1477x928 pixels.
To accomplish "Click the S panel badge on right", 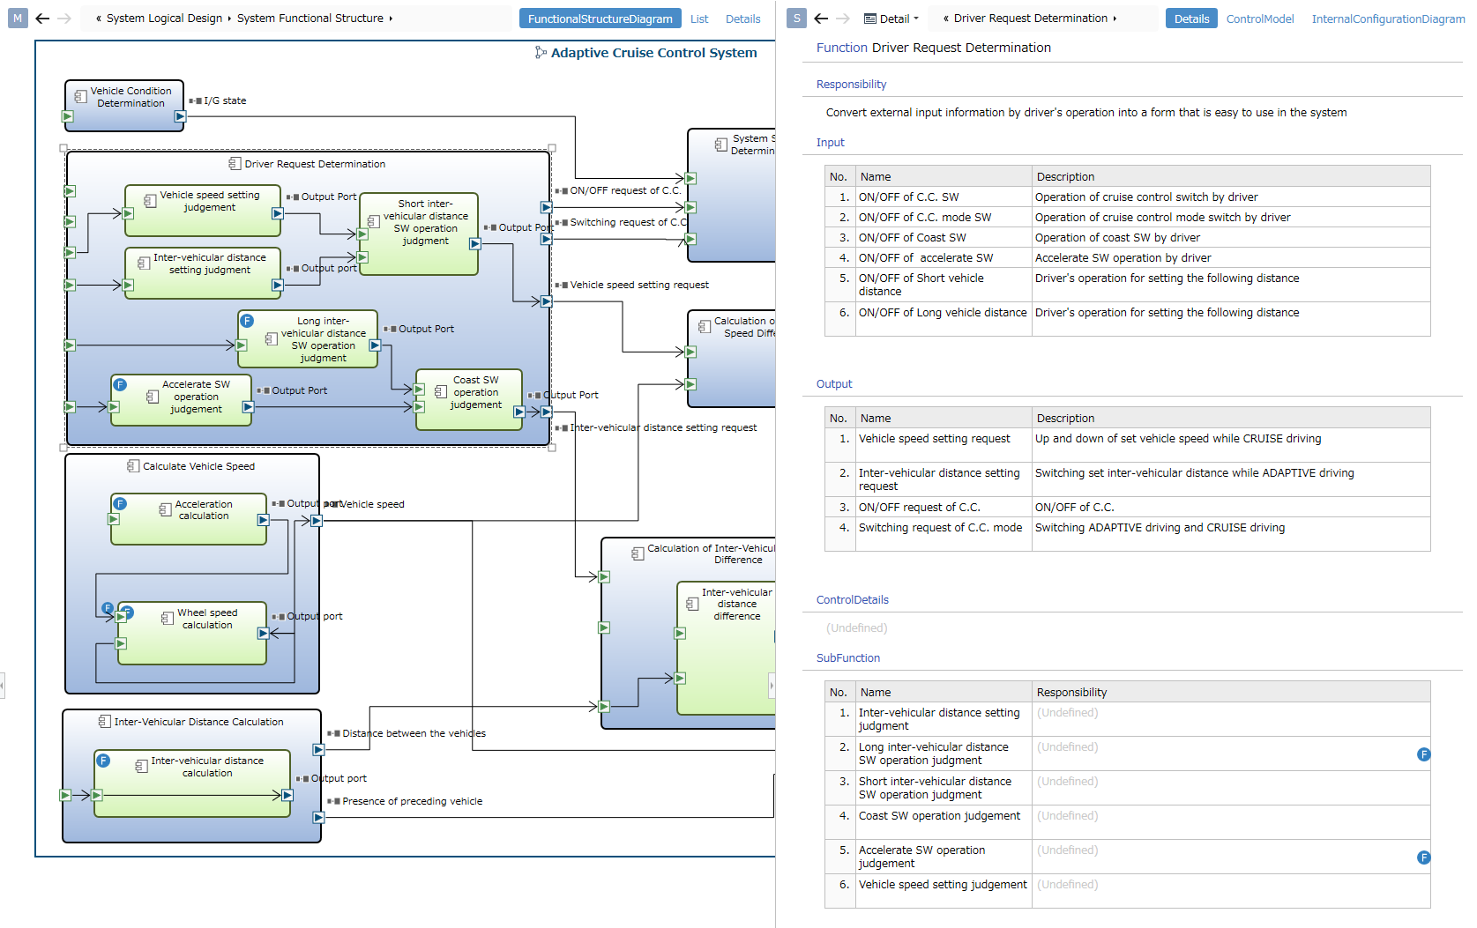I will (797, 18).
